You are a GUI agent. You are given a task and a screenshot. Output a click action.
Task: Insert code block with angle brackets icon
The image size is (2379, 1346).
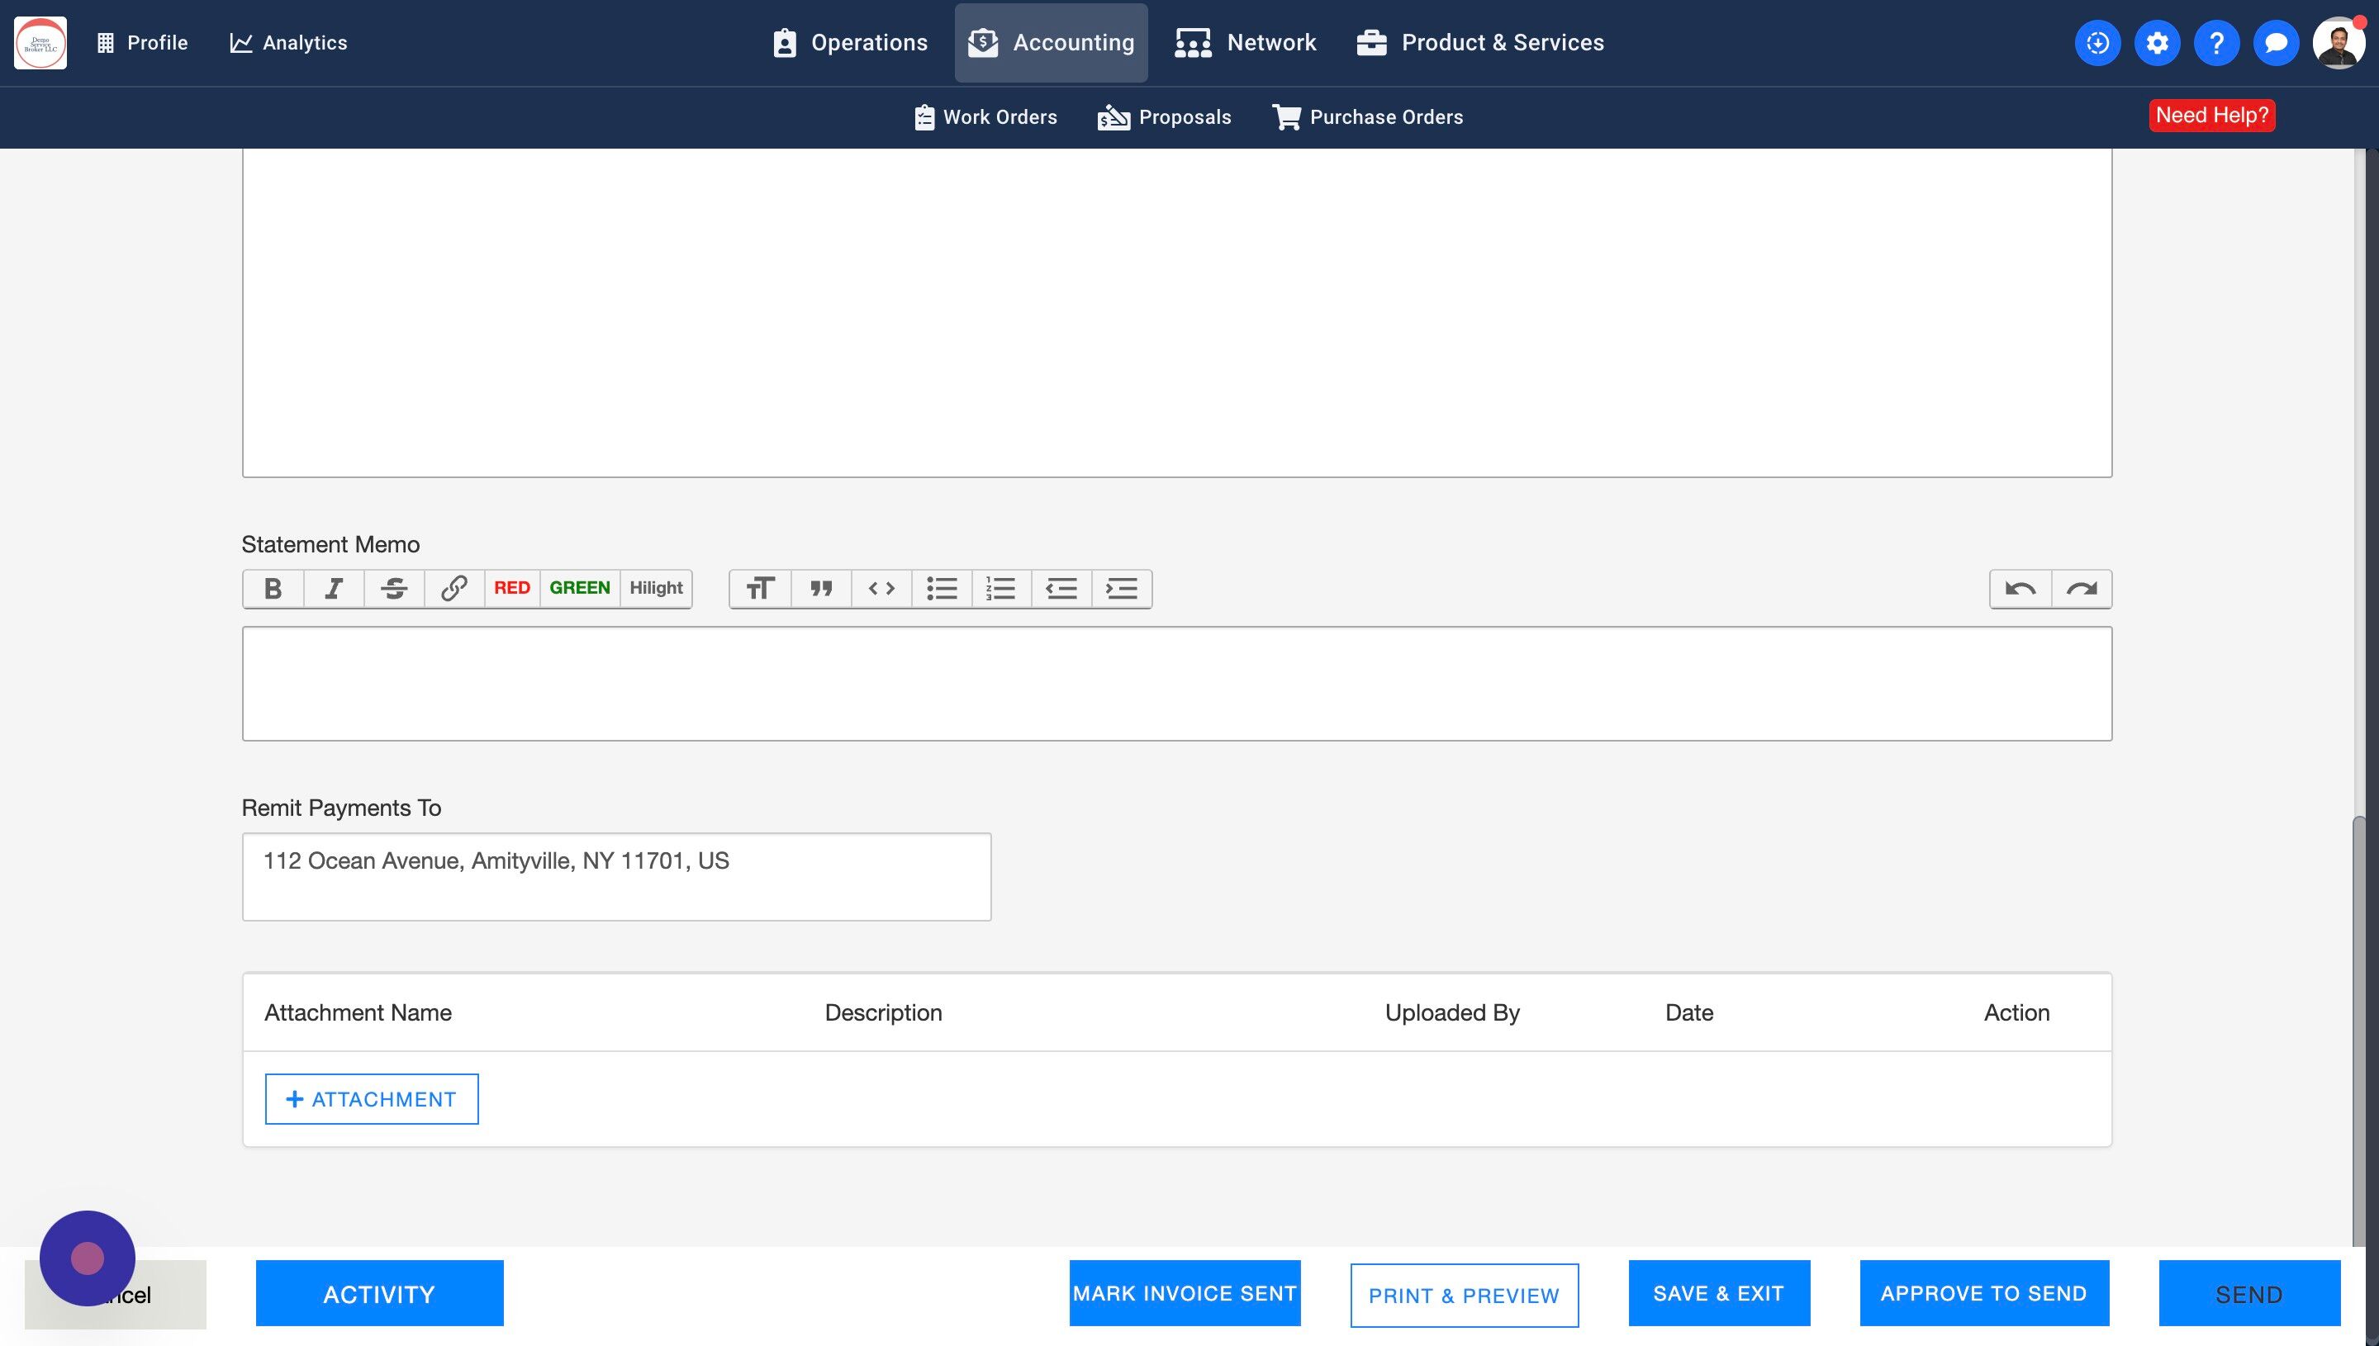click(x=881, y=589)
